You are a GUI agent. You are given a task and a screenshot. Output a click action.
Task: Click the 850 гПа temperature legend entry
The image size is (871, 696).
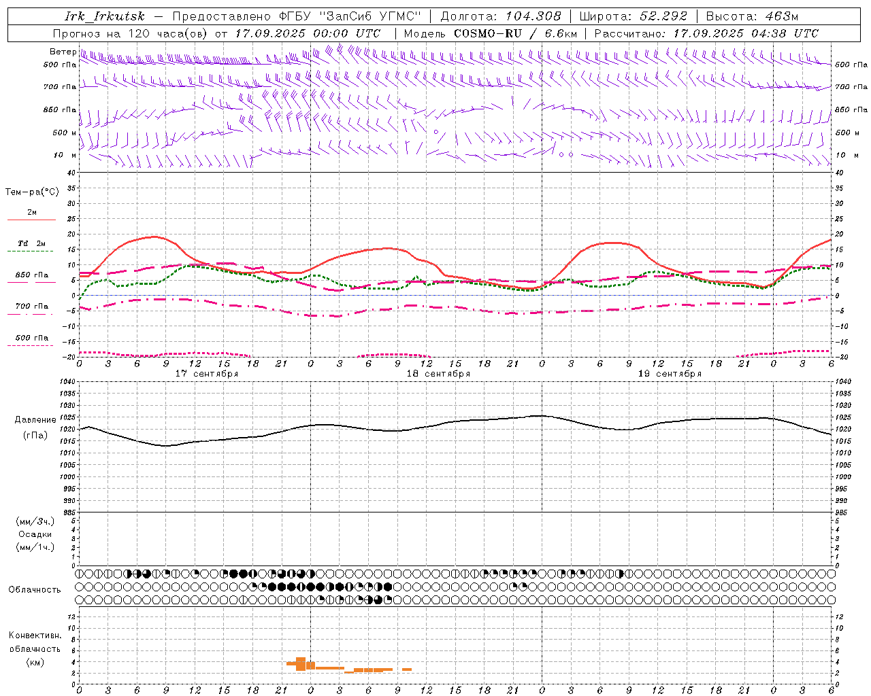[31, 275]
